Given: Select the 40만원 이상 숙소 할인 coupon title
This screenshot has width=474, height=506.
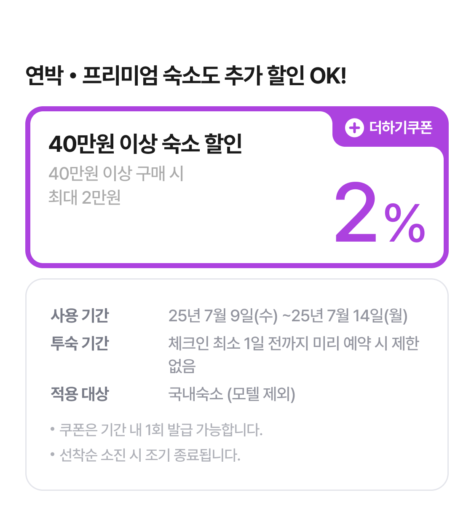Looking at the screenshot, I should click(x=145, y=144).
